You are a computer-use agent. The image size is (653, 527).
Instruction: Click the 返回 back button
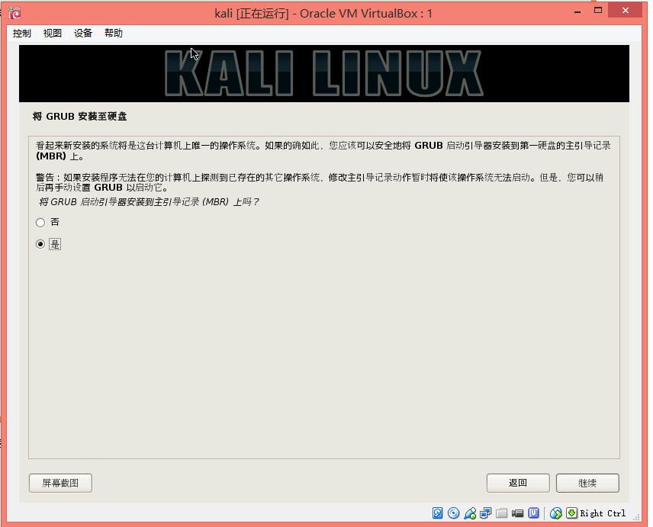[x=518, y=483]
